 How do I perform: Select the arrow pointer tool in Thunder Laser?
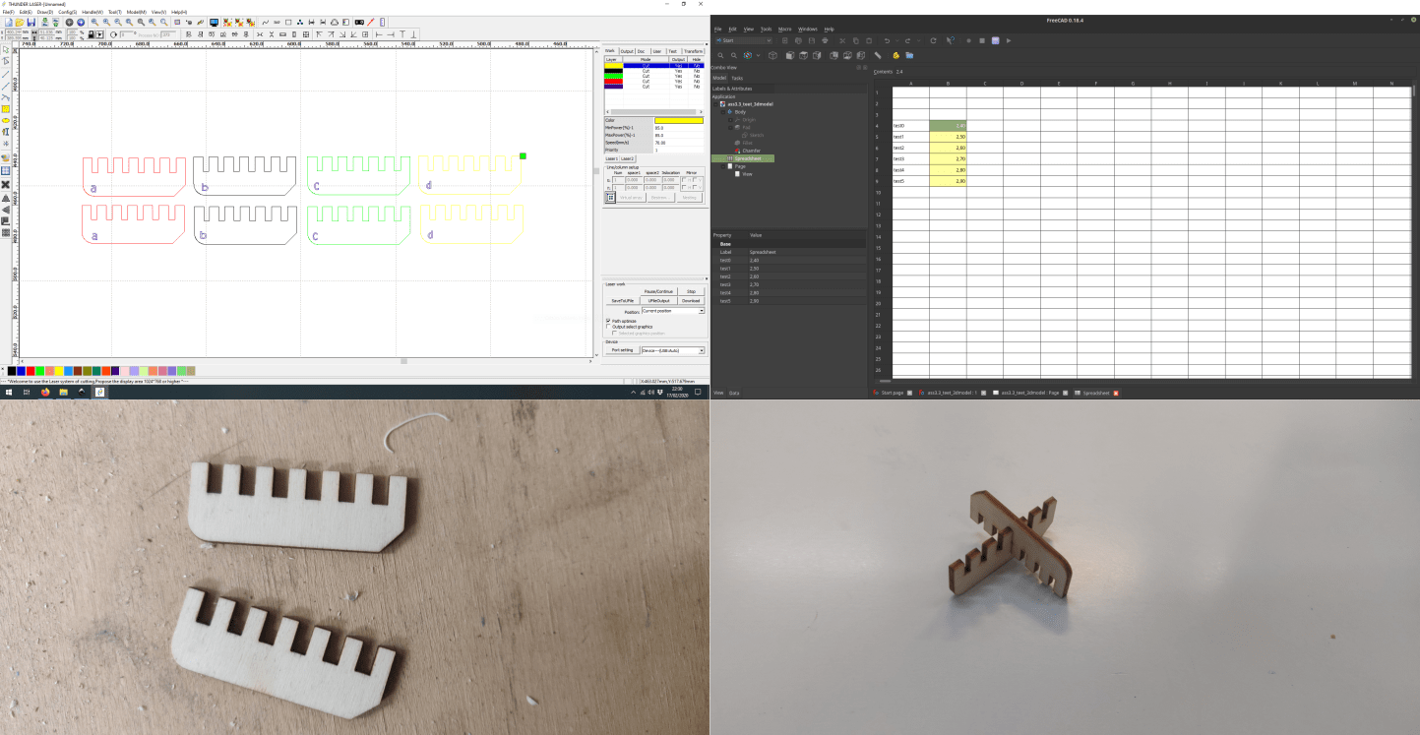[6, 50]
